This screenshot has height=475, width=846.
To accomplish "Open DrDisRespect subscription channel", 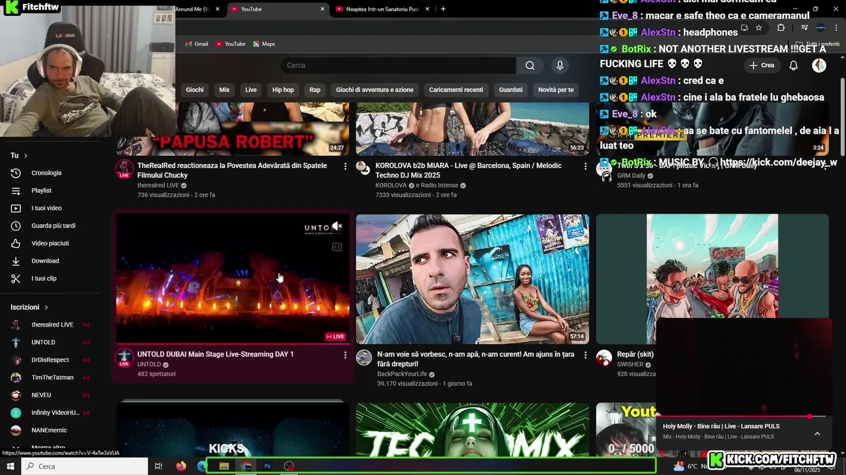I will [x=50, y=360].
